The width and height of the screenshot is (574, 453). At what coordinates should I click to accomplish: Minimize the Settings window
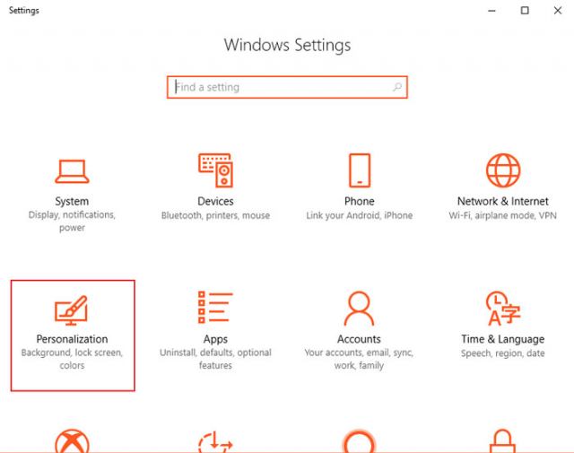(x=491, y=11)
